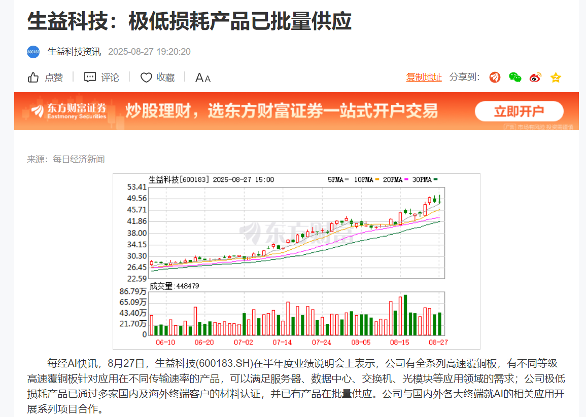Viewport: 586px width, 417px height.
Task: Click the 评论 label
Action: click(x=110, y=78)
